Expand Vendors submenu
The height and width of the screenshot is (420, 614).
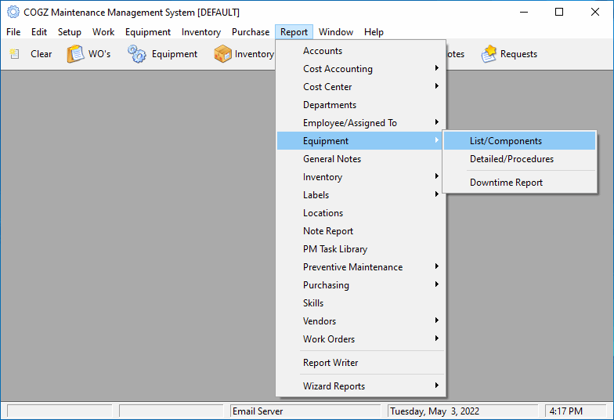(360, 321)
